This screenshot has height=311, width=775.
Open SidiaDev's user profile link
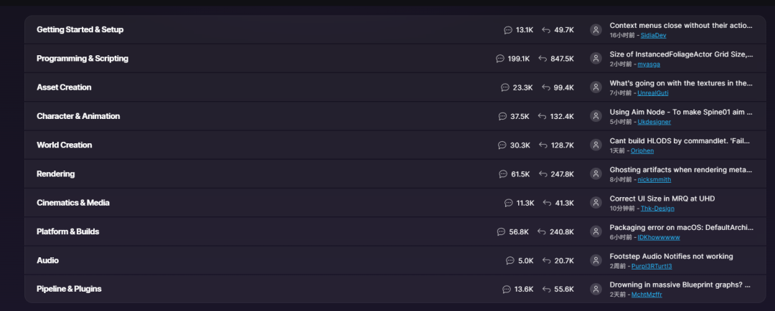pos(654,36)
